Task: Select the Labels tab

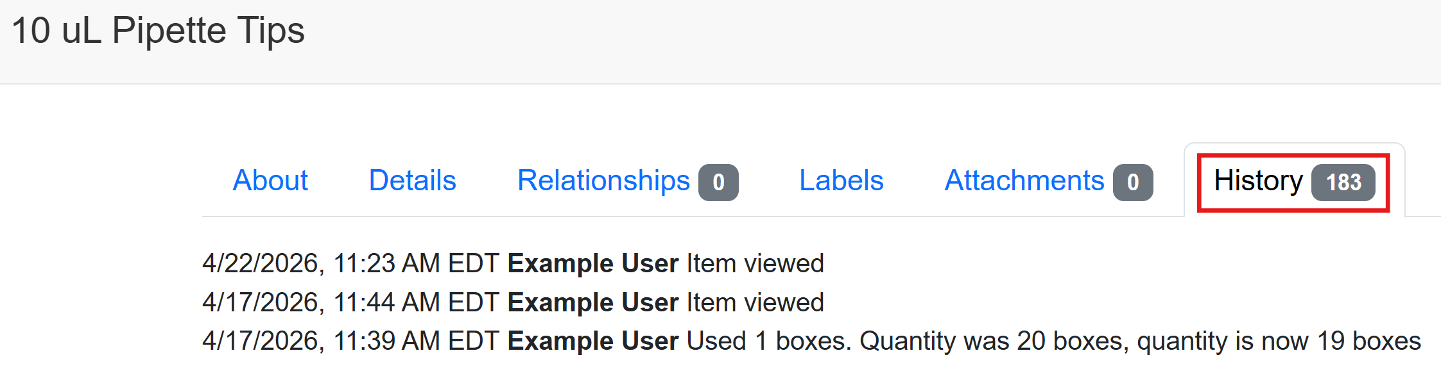Action: click(x=841, y=181)
